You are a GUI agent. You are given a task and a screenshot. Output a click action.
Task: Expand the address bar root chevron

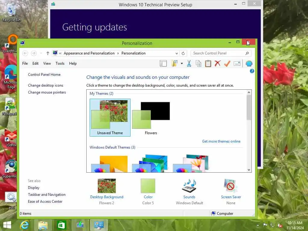coord(60,53)
